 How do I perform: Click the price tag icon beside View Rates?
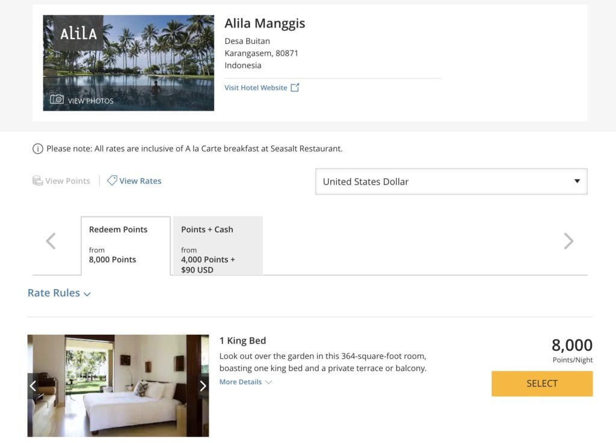pyautogui.click(x=111, y=180)
